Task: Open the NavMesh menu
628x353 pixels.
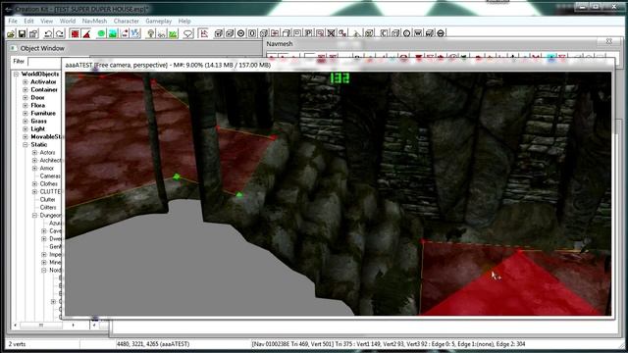Action: pos(94,21)
